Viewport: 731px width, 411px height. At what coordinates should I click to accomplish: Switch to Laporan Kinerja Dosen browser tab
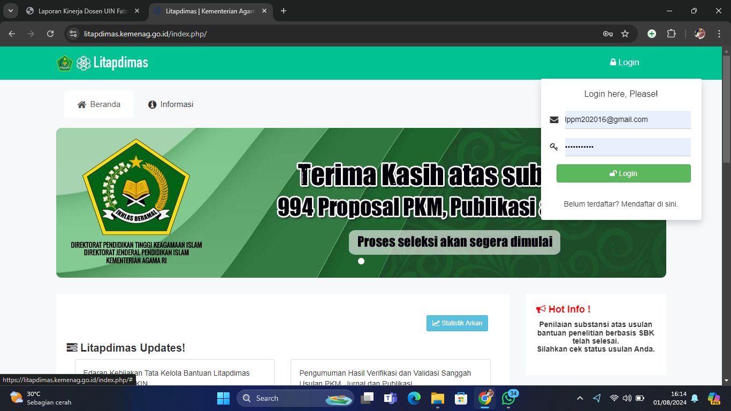click(x=83, y=11)
